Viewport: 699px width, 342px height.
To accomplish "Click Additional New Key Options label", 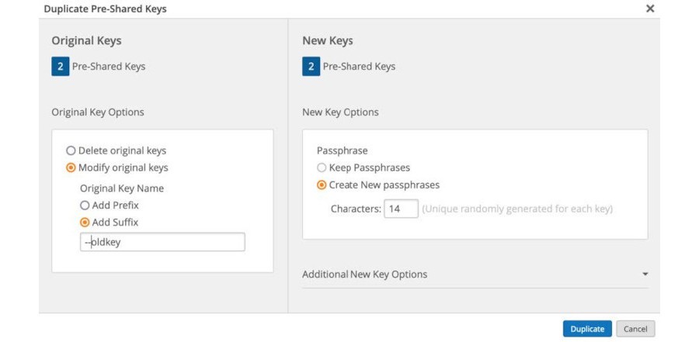I will click(x=364, y=275).
